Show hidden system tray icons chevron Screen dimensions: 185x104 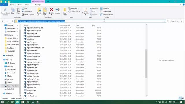(x=156, y=102)
